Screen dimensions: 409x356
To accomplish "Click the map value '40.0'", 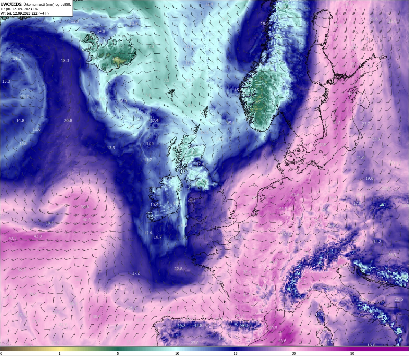I will pos(87,220).
